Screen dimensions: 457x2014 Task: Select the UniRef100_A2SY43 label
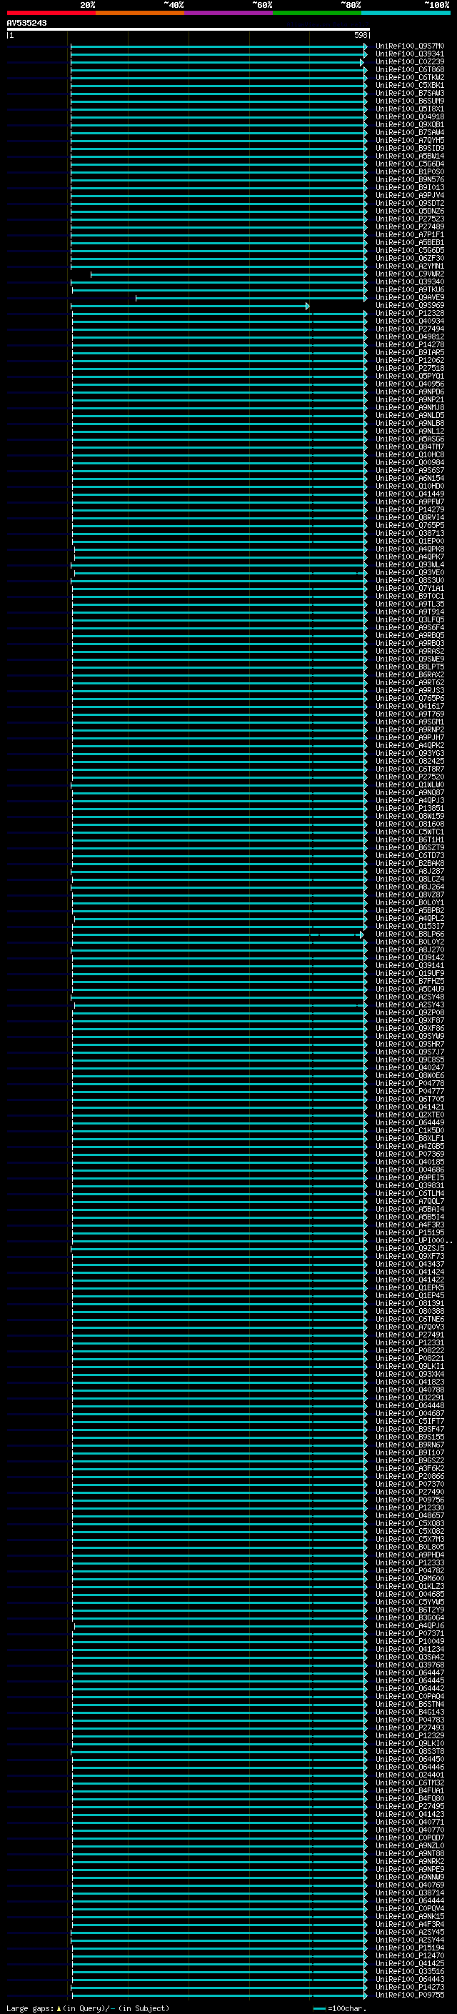(x=410, y=1004)
